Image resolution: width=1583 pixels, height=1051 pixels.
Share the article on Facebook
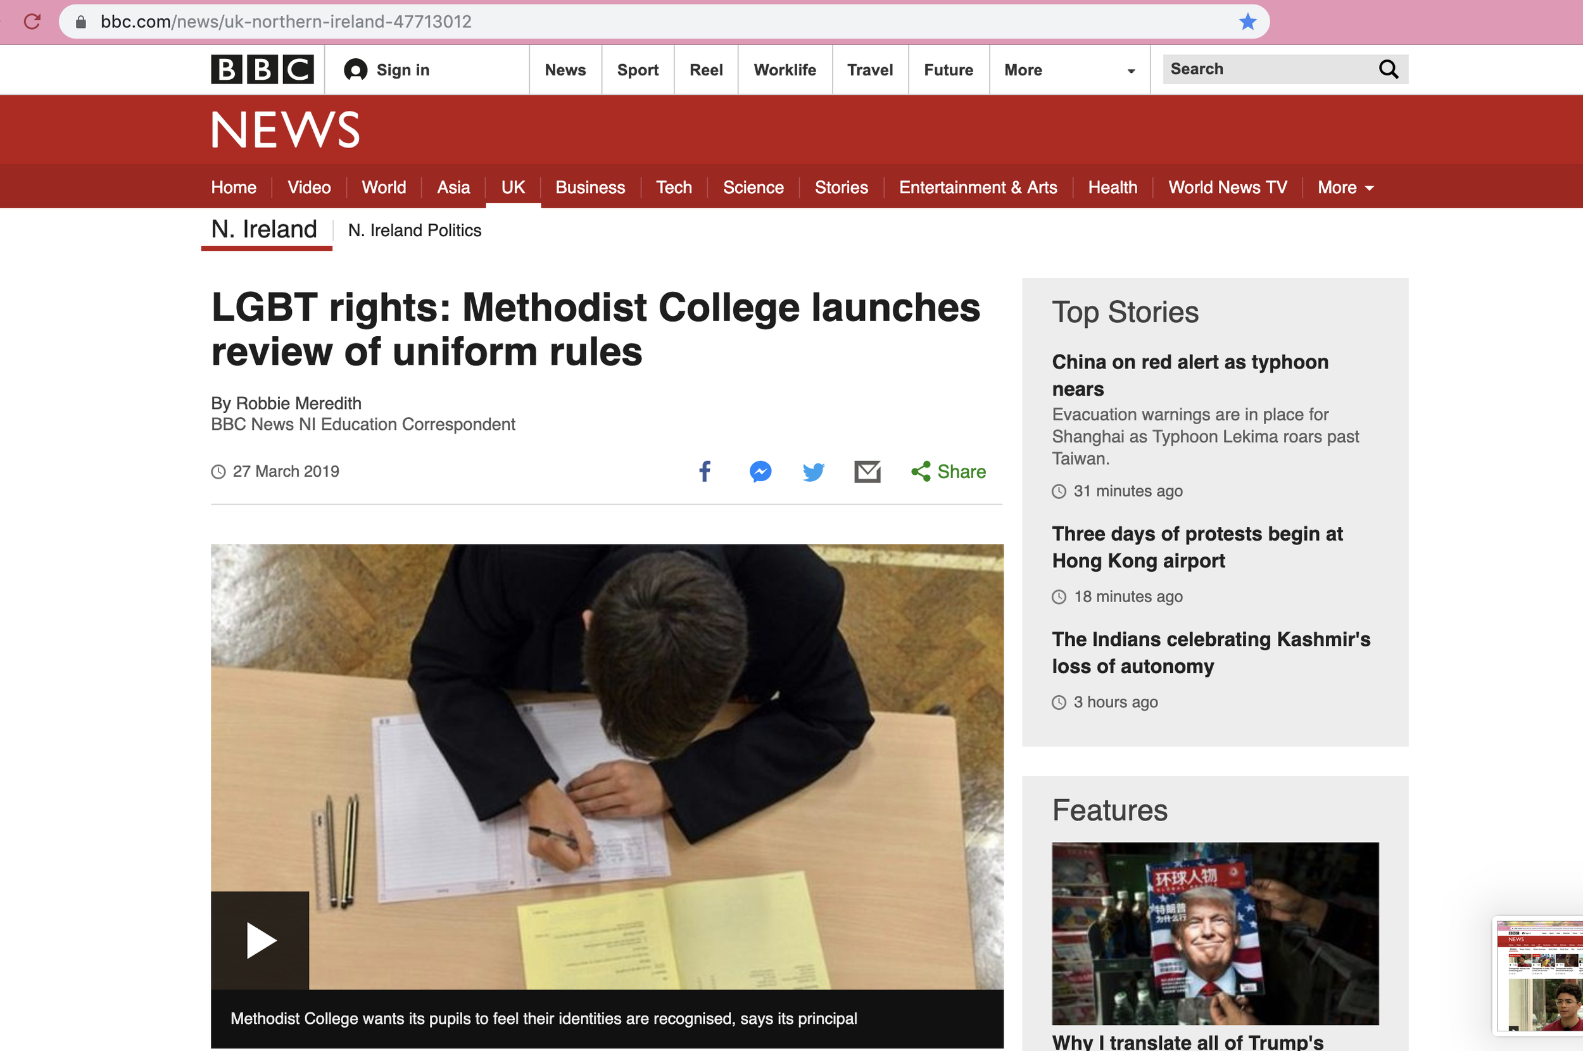point(704,471)
